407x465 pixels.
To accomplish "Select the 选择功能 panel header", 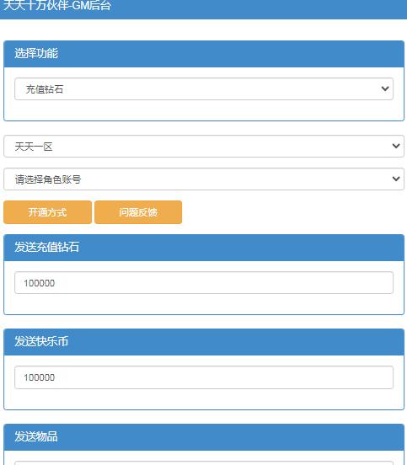I will coord(204,54).
